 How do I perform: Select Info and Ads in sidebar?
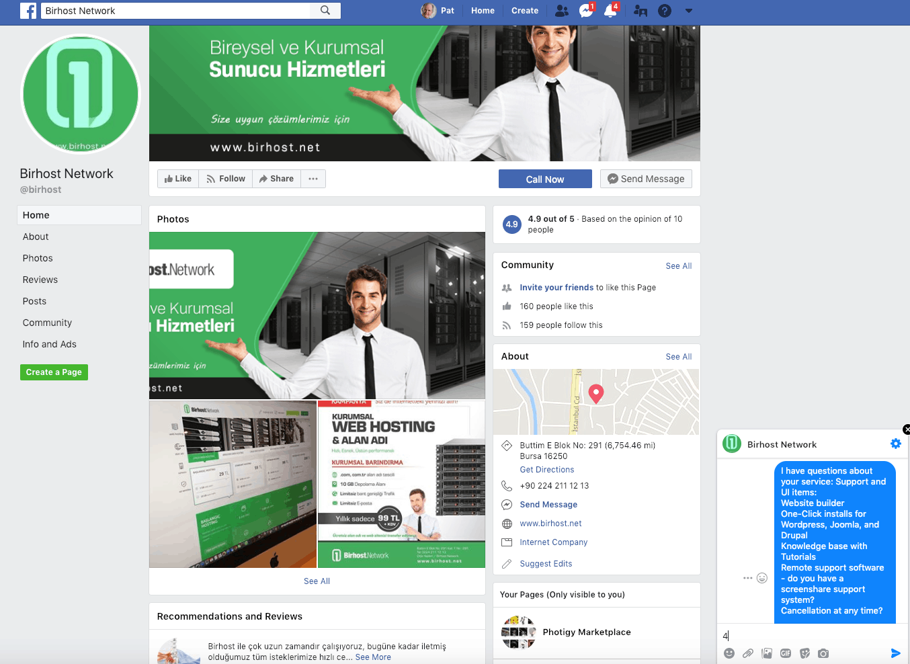(50, 344)
